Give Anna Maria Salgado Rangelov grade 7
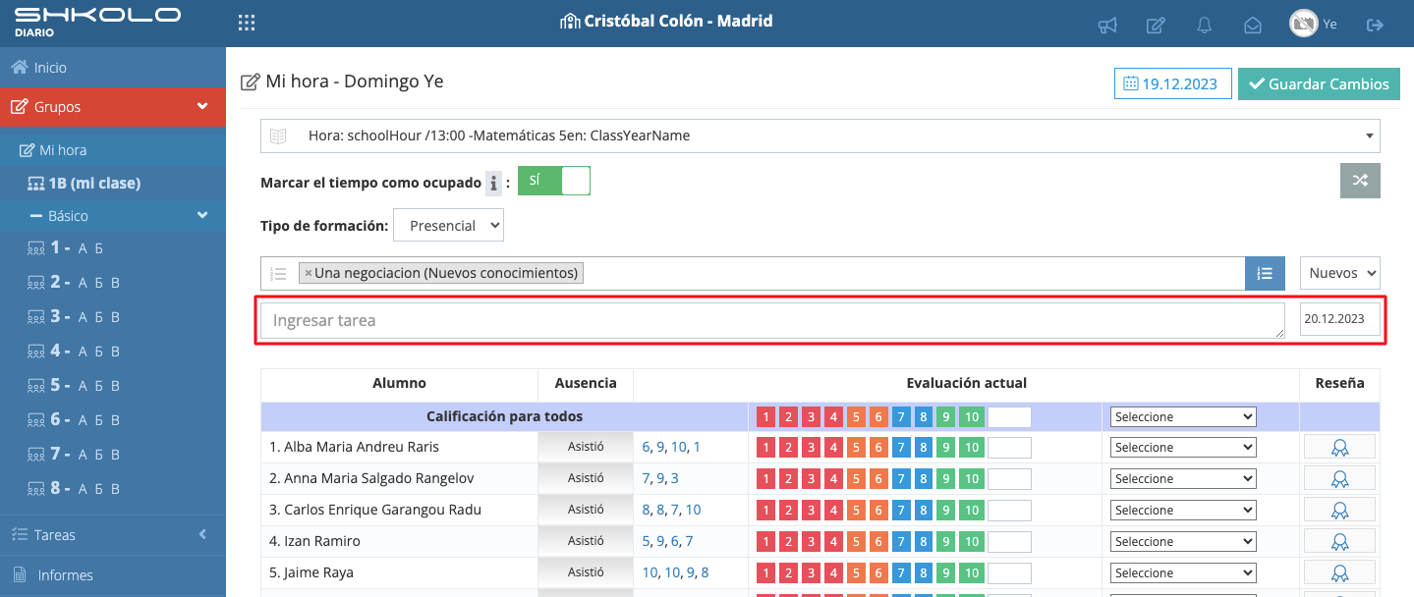Screen dimensions: 1414x597 [901, 479]
